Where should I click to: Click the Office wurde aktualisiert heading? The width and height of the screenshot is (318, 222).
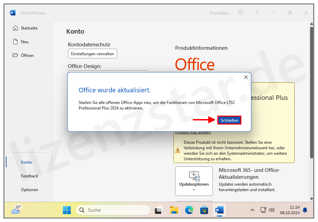pyautogui.click(x=114, y=90)
